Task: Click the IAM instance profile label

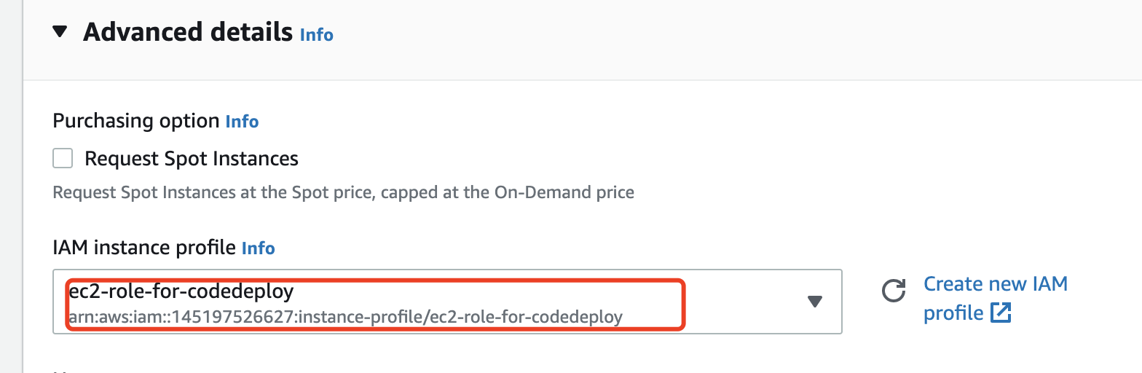Action: click(x=144, y=248)
